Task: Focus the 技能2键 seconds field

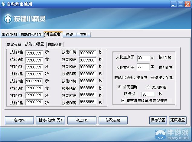Action: [x=34, y=60]
